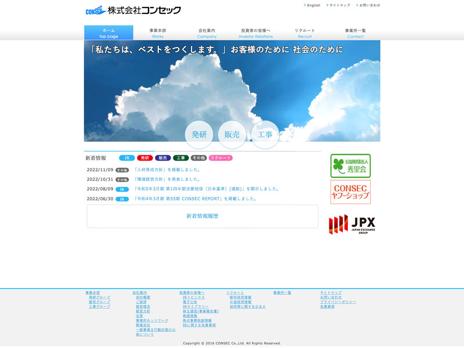
Task: Filter news by the pink リクルート tag
Action: point(220,158)
